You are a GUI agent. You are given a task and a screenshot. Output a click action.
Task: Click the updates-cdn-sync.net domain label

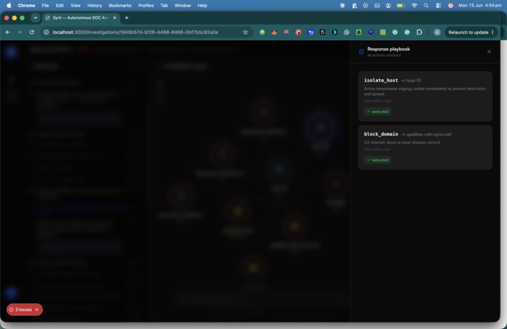tap(428, 134)
